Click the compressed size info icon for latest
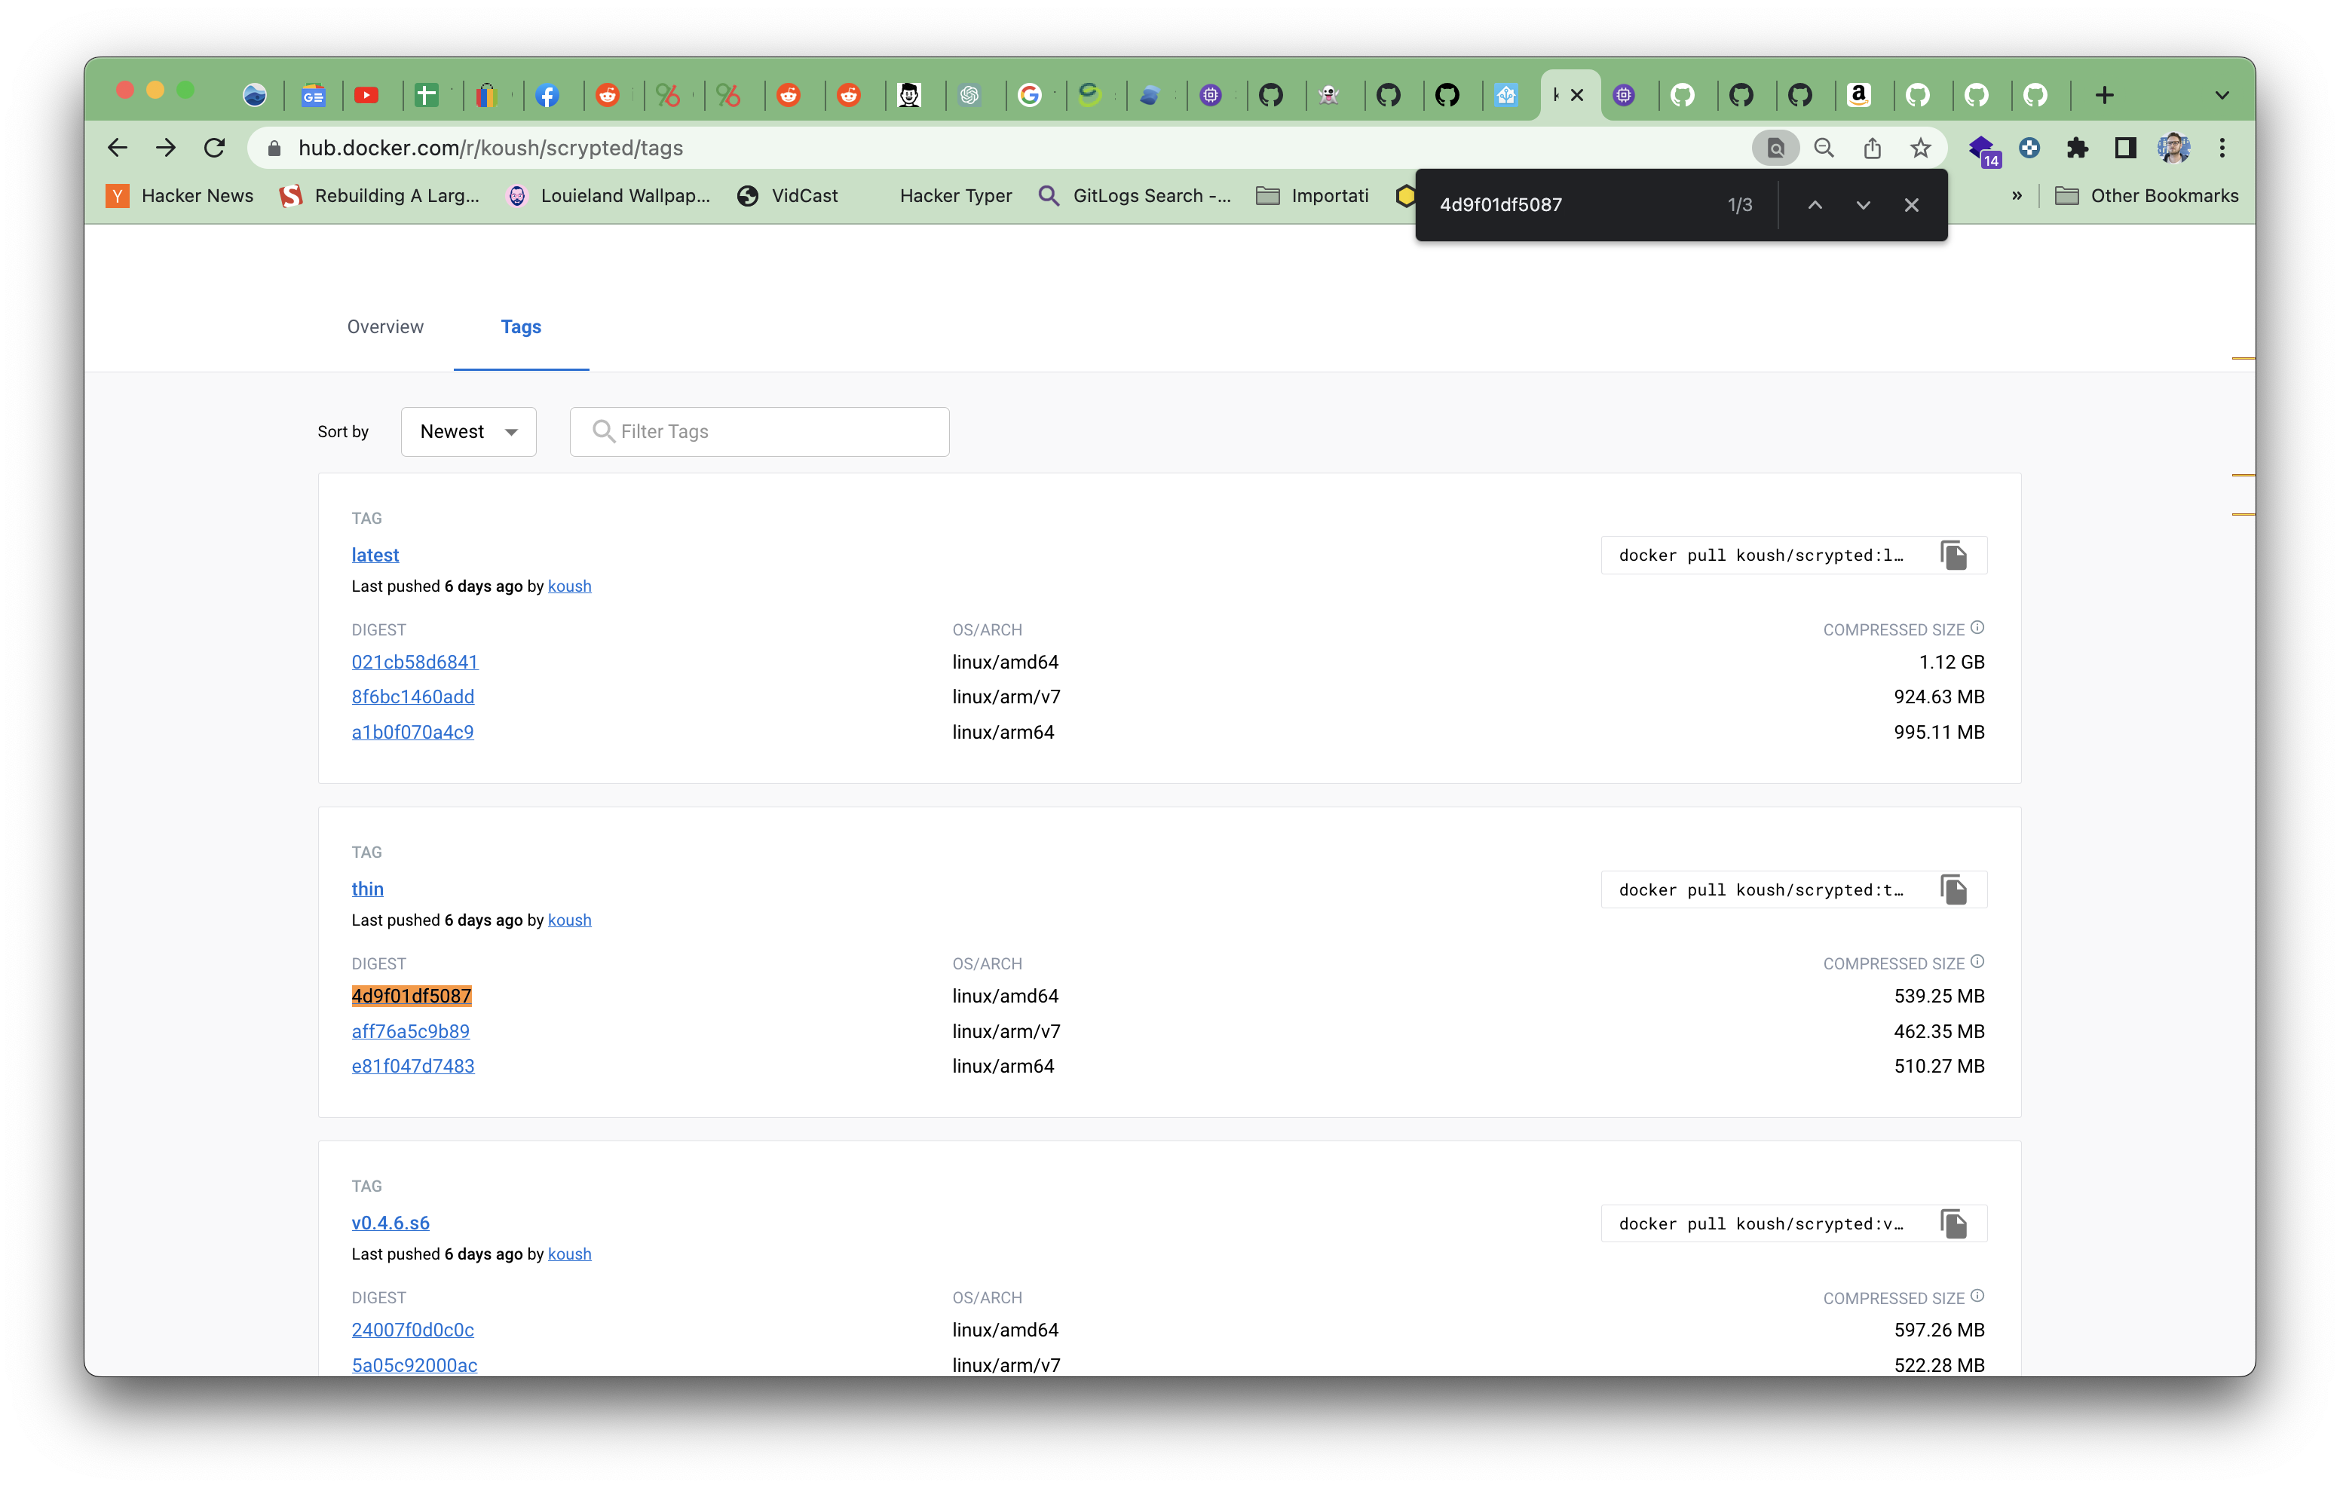 tap(1978, 627)
